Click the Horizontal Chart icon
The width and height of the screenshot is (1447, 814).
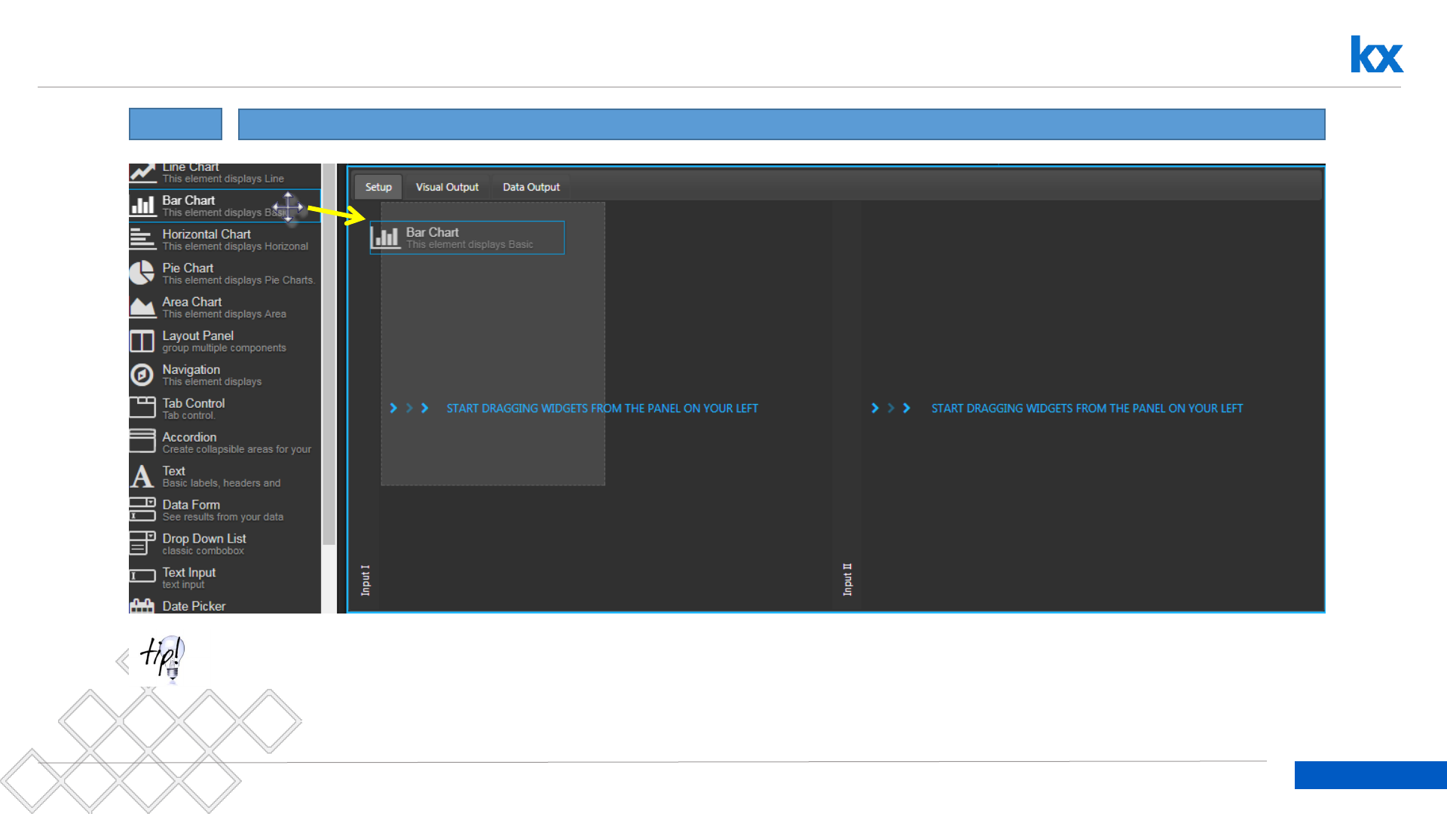[x=142, y=239]
